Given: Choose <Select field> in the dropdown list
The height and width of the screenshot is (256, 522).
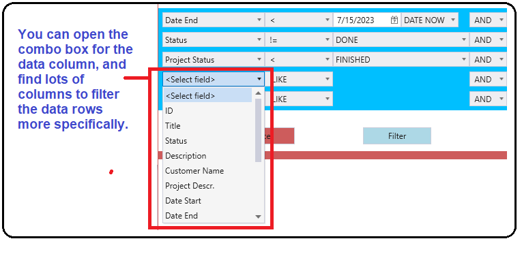Looking at the screenshot, I should click(x=207, y=95).
